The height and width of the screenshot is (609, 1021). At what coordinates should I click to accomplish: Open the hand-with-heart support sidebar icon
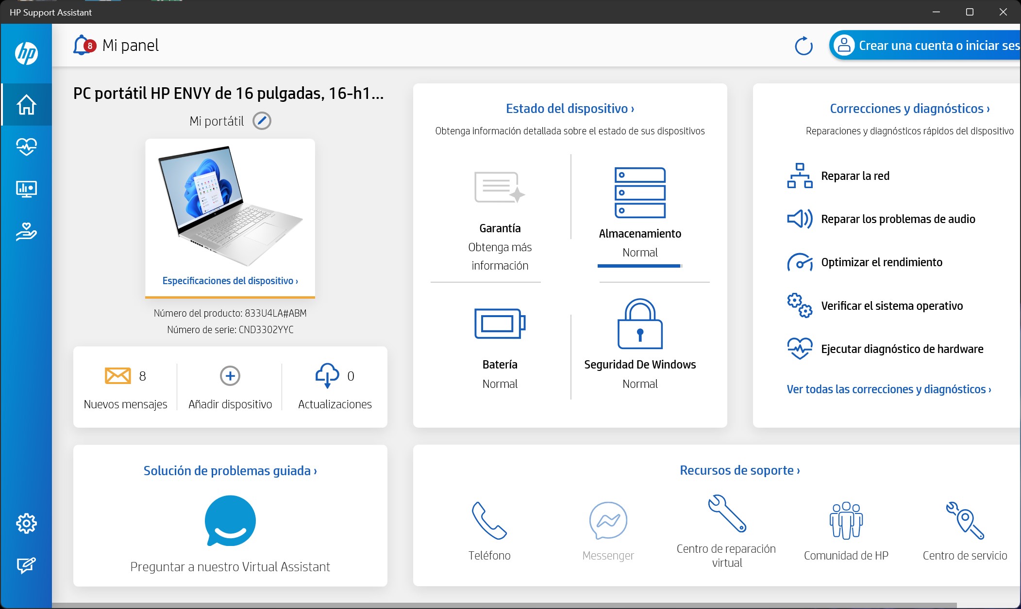click(x=26, y=231)
